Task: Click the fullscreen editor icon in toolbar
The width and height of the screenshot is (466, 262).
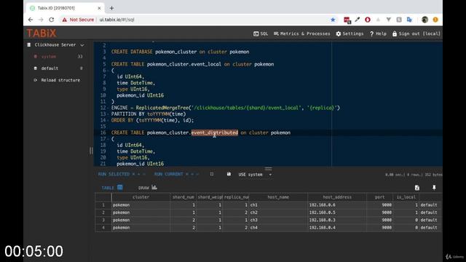Action: [x=212, y=174]
